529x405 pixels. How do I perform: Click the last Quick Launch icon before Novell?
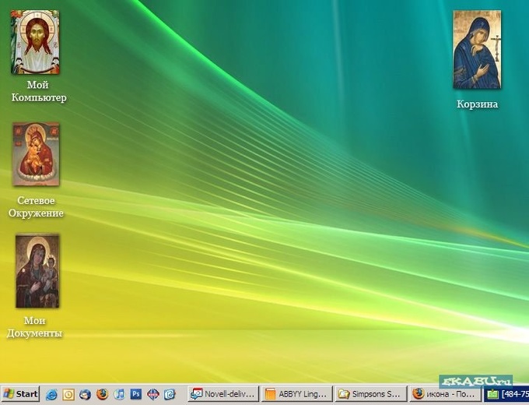(170, 394)
